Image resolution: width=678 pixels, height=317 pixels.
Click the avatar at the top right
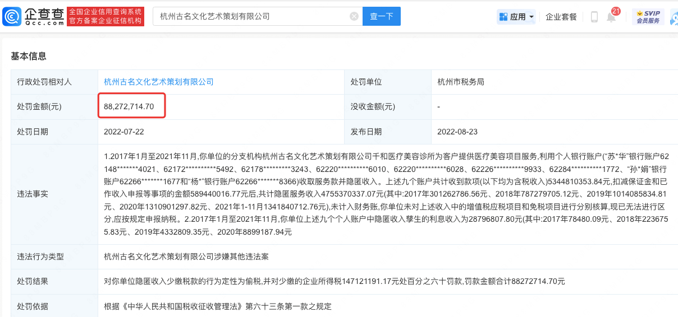pos(674,17)
